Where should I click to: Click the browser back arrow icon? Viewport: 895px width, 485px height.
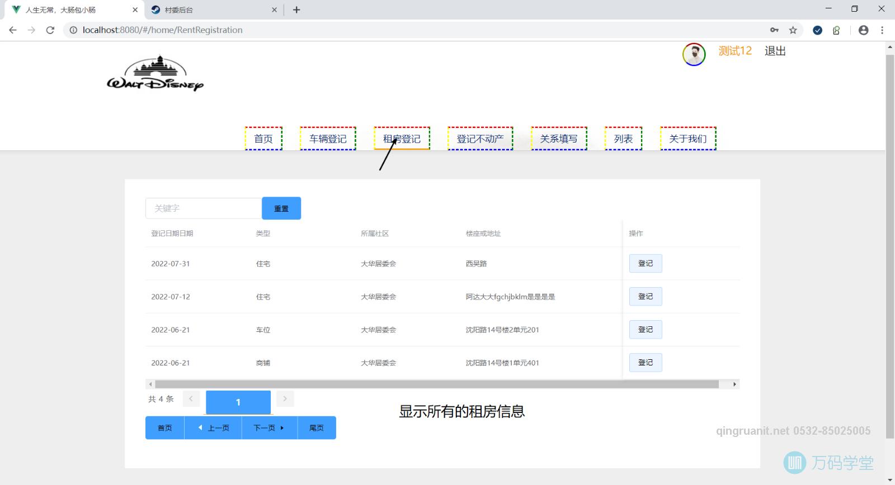(13, 30)
